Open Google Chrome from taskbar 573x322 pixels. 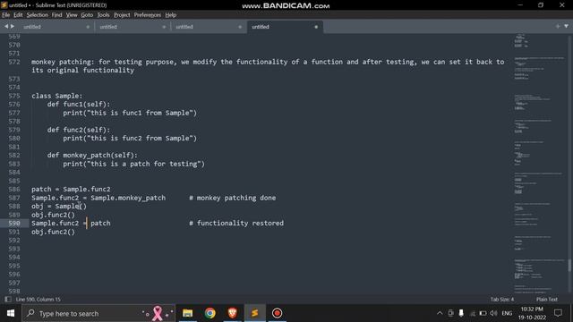[210, 313]
